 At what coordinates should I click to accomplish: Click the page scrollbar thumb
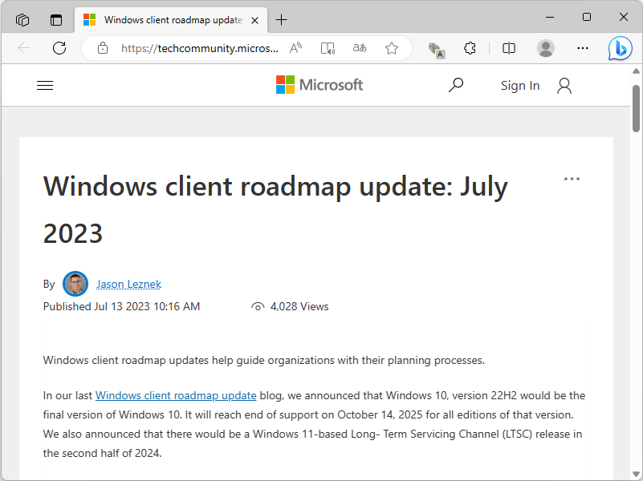click(x=636, y=108)
